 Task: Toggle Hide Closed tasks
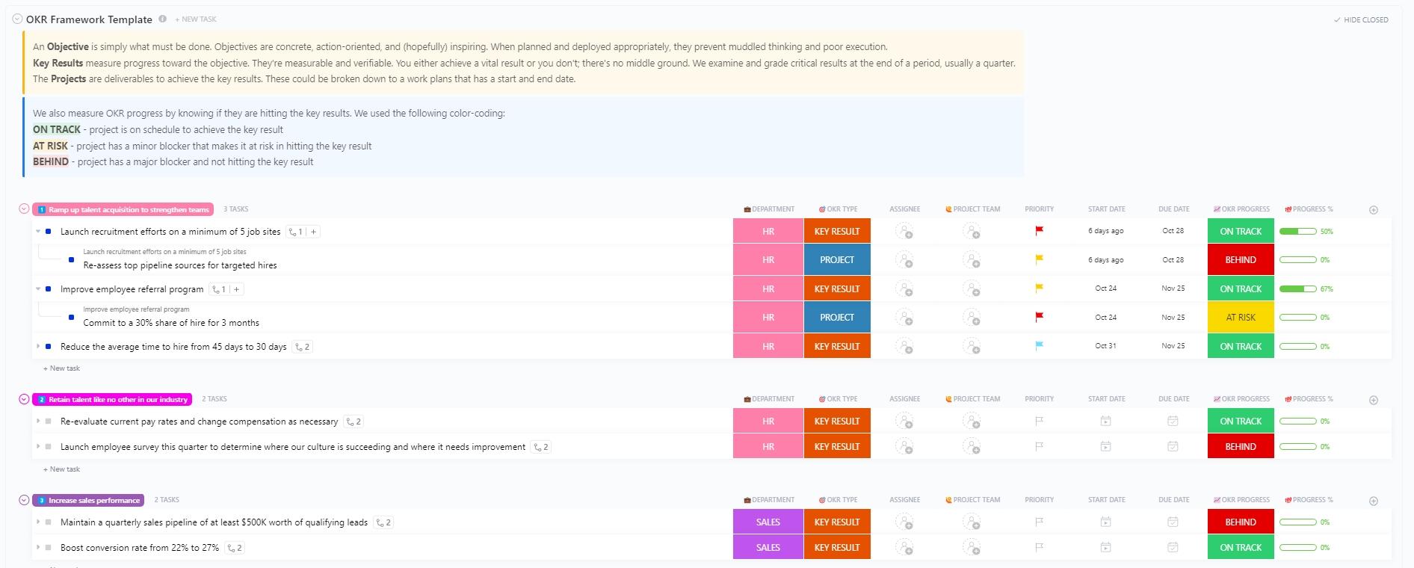(x=1361, y=20)
